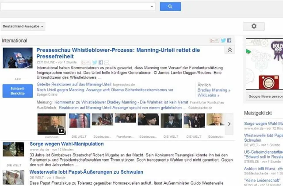The height and width of the screenshot is (186, 283).
Task: Show next images with right arrow
Action: pos(229,124)
